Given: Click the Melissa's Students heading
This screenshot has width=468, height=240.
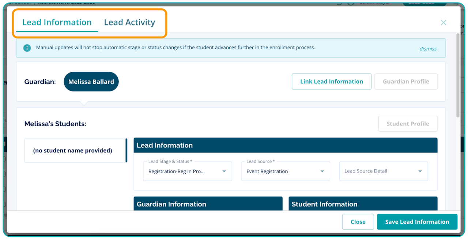Looking at the screenshot, I should [55, 124].
